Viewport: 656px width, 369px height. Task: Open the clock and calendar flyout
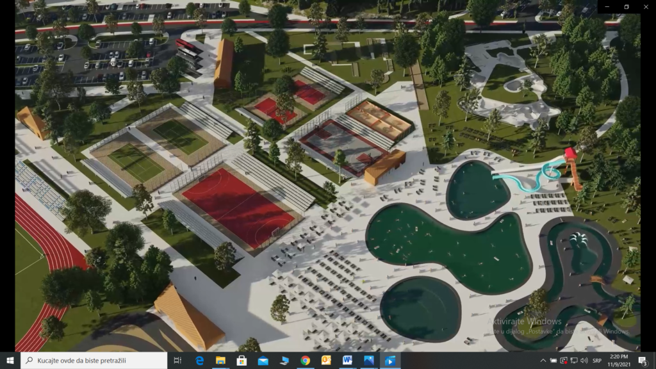(x=619, y=360)
